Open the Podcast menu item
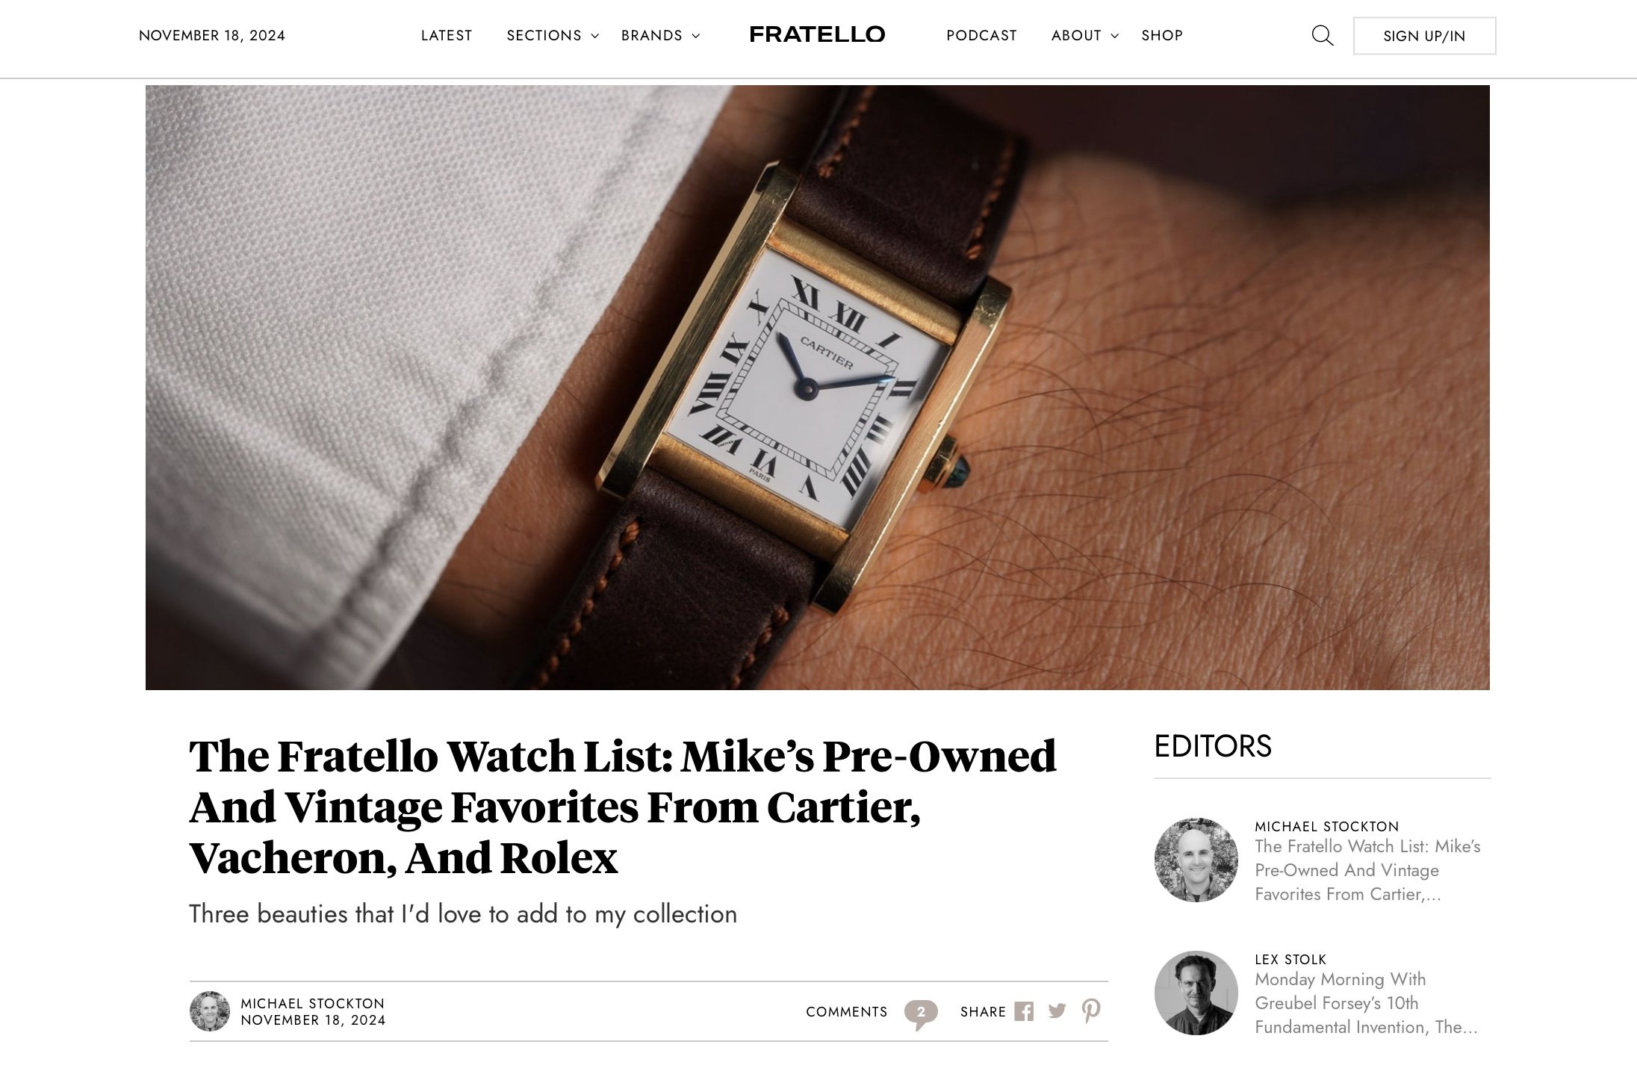 pos(981,35)
